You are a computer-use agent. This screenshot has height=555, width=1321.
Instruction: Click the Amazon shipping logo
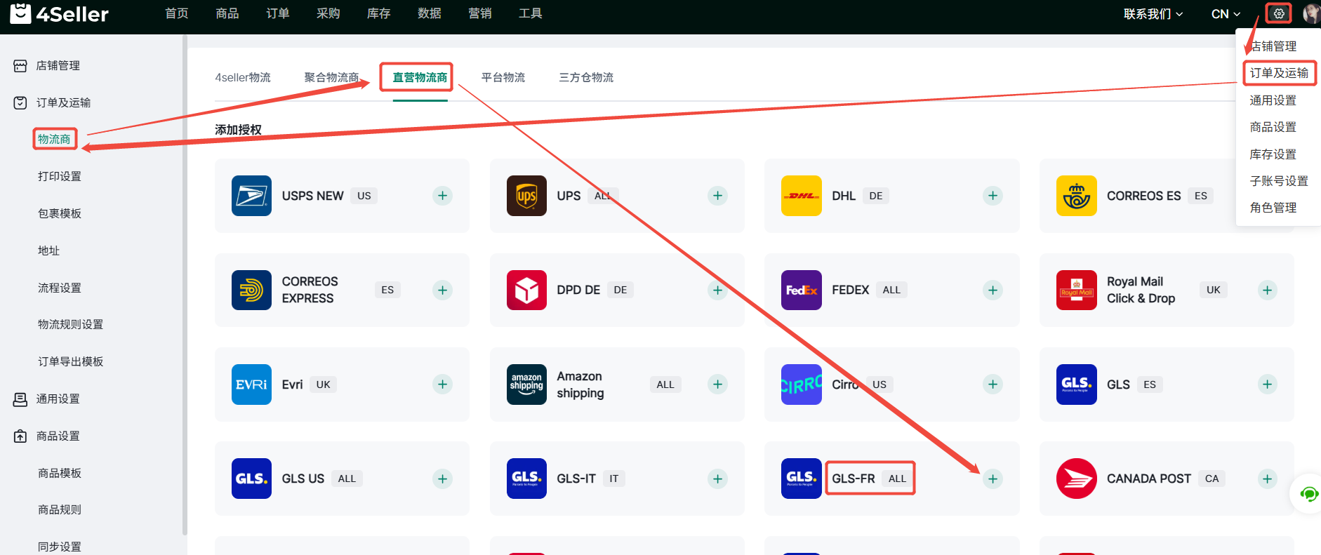point(526,385)
